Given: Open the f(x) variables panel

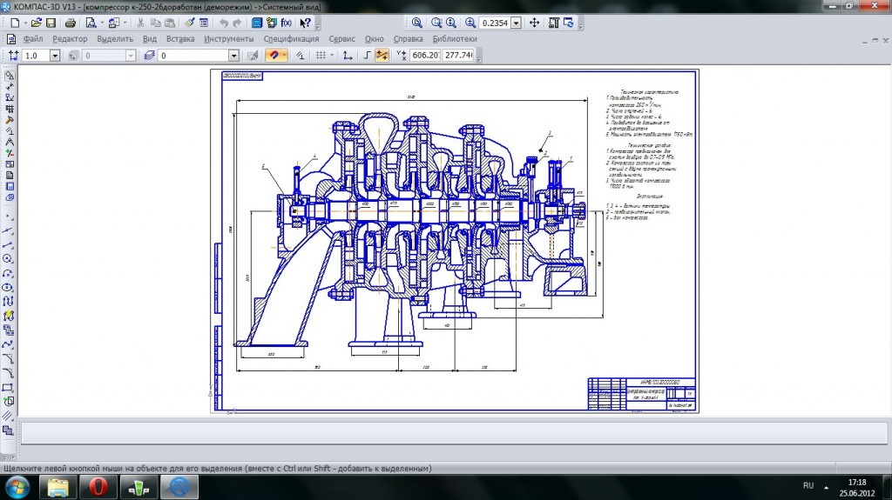Looking at the screenshot, I should click(285, 23).
